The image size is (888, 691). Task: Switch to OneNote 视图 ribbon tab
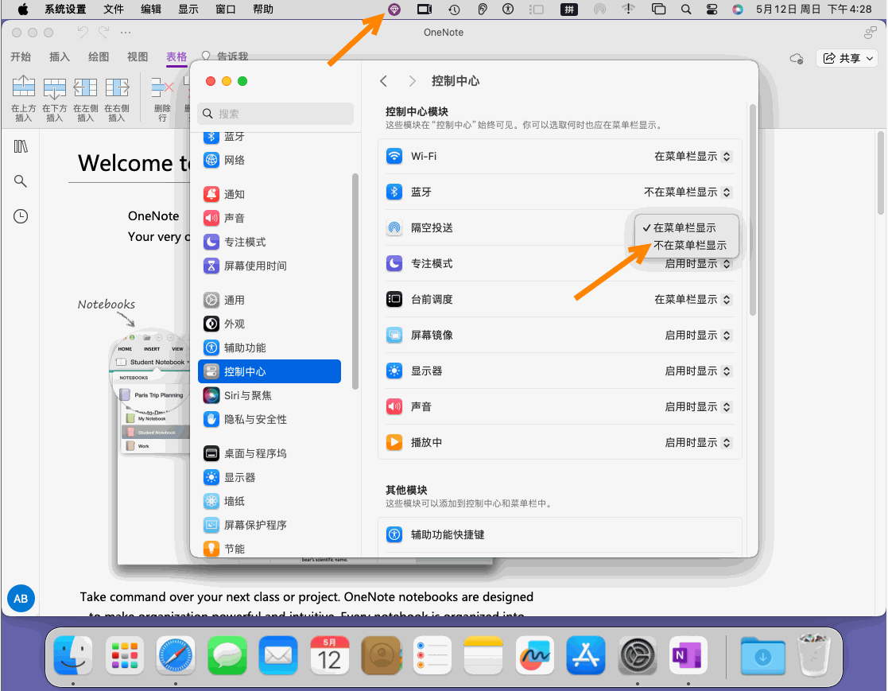[x=138, y=56]
